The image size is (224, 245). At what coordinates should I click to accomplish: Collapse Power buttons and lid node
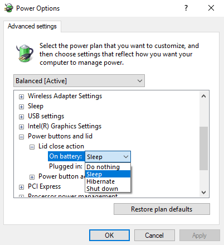pyautogui.click(x=22, y=137)
